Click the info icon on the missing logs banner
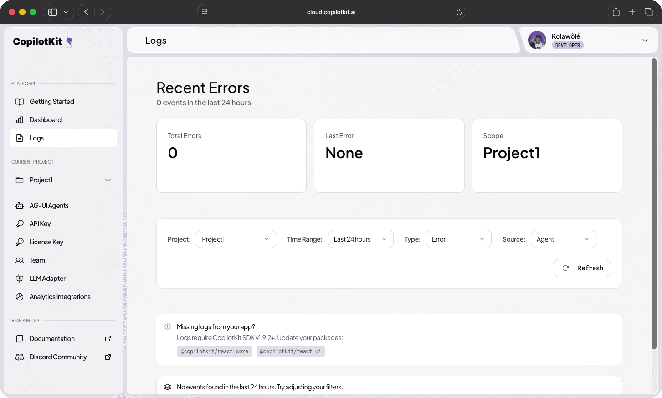Image resolution: width=662 pixels, height=398 pixels. pos(168,326)
